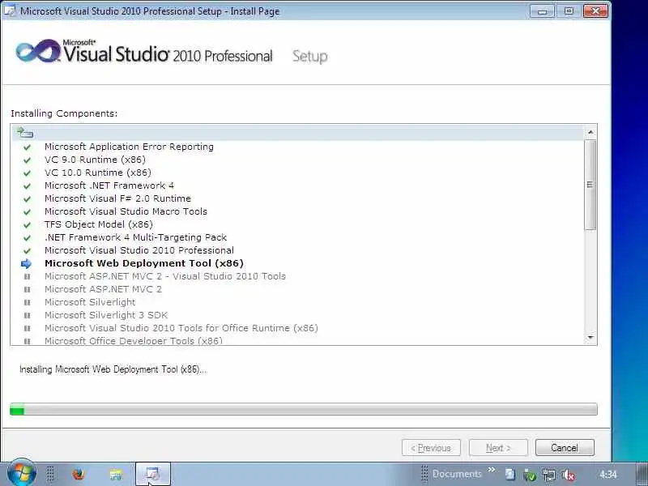Select 'Microsoft Application Error Reporting' text

[x=129, y=147]
